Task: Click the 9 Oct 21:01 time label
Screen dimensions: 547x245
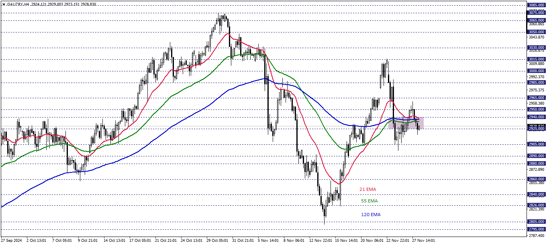Action: (88, 241)
